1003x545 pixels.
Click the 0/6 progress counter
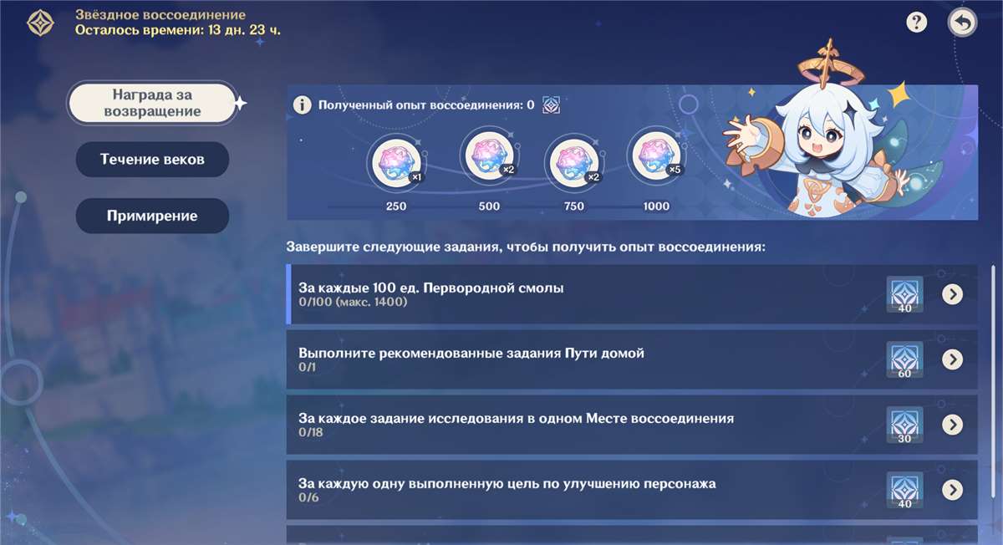(308, 497)
